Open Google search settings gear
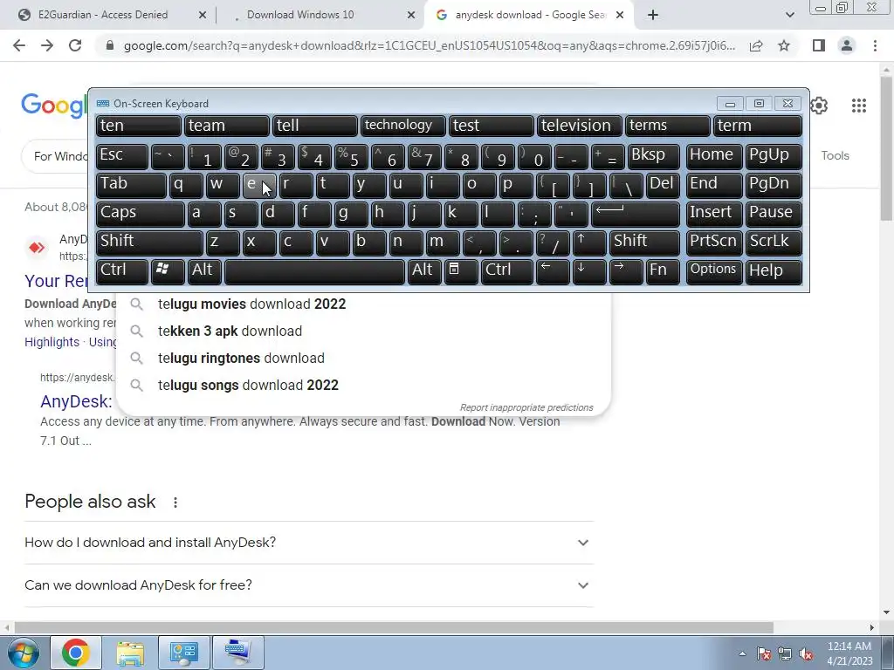The image size is (894, 670). 819,106
